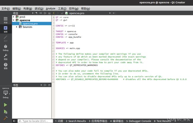Click the Type to locate search field
This screenshot has width=193, height=123.
coord(35,121)
